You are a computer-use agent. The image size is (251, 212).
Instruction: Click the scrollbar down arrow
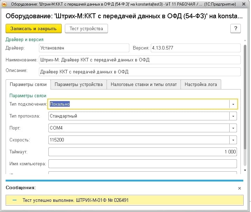point(245,170)
